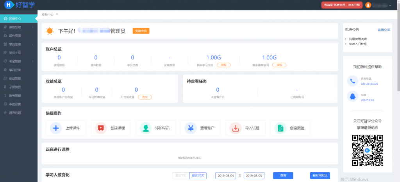Go to 学员主页 graduation cap icon
Viewport: 400px width, 182px height.
click(5, 53)
